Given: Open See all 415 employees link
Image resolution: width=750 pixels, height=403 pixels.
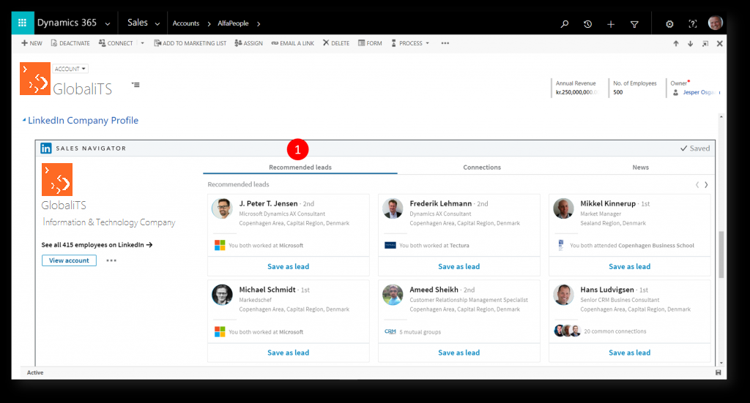Looking at the screenshot, I should click(x=97, y=245).
